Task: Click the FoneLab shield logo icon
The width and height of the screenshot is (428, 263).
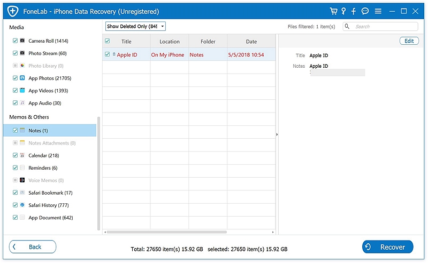Action: click(x=12, y=11)
